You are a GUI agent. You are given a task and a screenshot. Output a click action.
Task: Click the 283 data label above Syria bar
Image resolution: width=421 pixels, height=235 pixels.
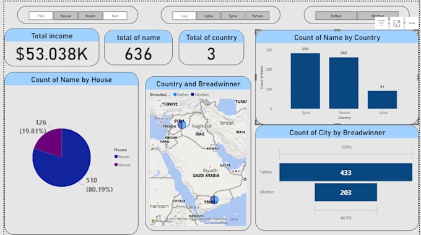point(305,49)
